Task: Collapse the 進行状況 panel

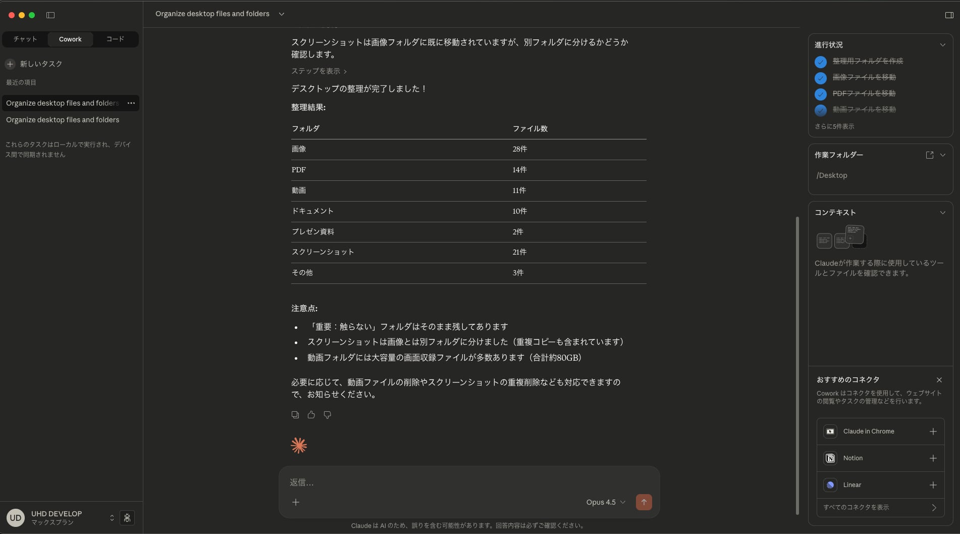Action: [x=942, y=45]
